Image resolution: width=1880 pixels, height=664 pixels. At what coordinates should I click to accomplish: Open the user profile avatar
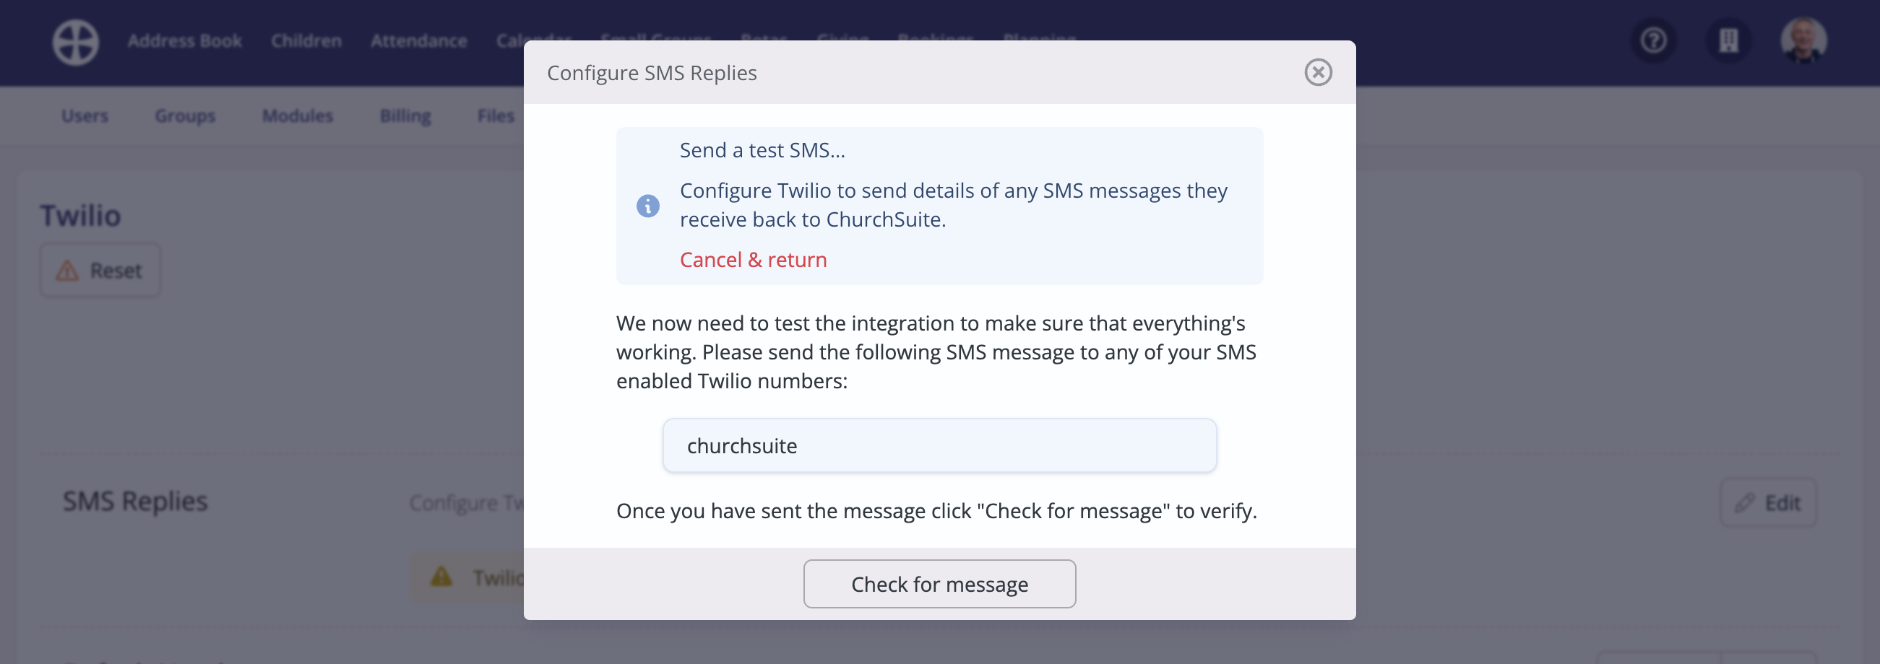(x=1803, y=40)
